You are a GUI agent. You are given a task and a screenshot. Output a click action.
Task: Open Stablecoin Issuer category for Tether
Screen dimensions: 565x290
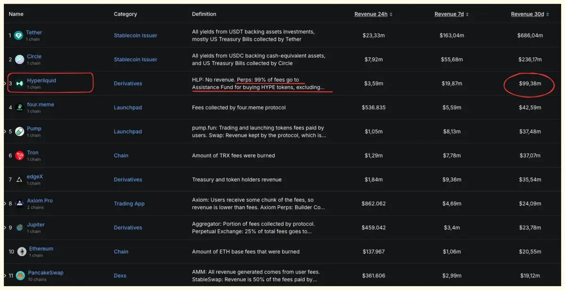(x=136, y=35)
